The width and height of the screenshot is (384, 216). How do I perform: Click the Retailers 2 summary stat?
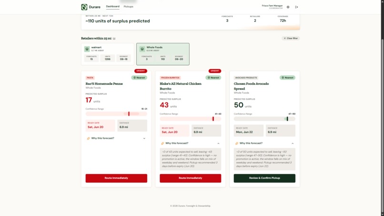255,19
